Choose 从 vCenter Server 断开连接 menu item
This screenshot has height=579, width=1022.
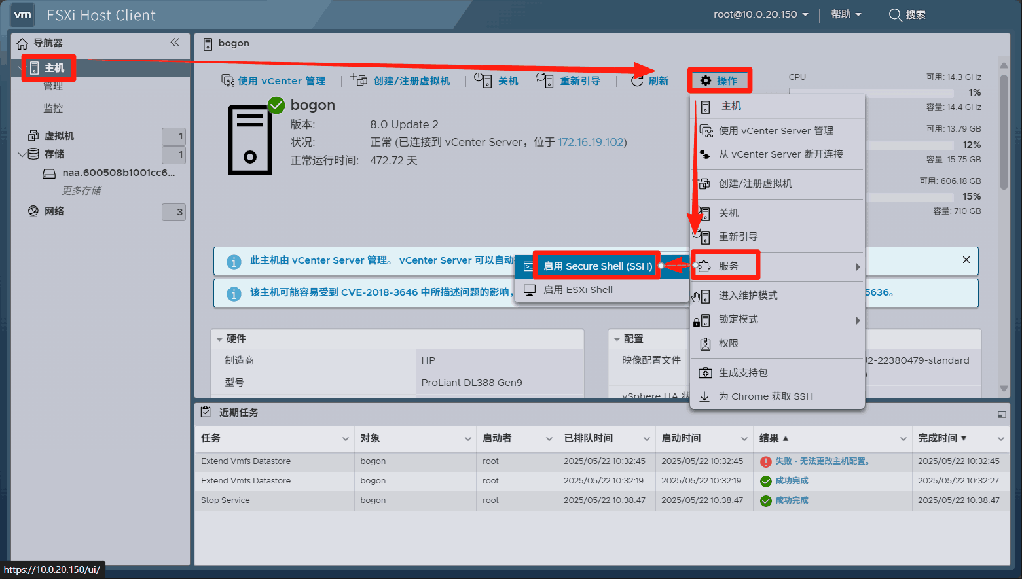778,154
